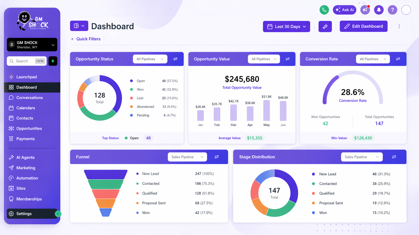Click Average Value '$15,355'
Image resolution: width=419 pixels, height=235 pixels.
click(255, 138)
